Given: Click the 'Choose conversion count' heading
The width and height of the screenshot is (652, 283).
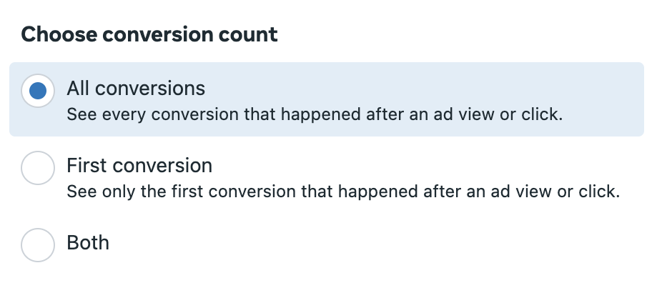Looking at the screenshot, I should [149, 34].
